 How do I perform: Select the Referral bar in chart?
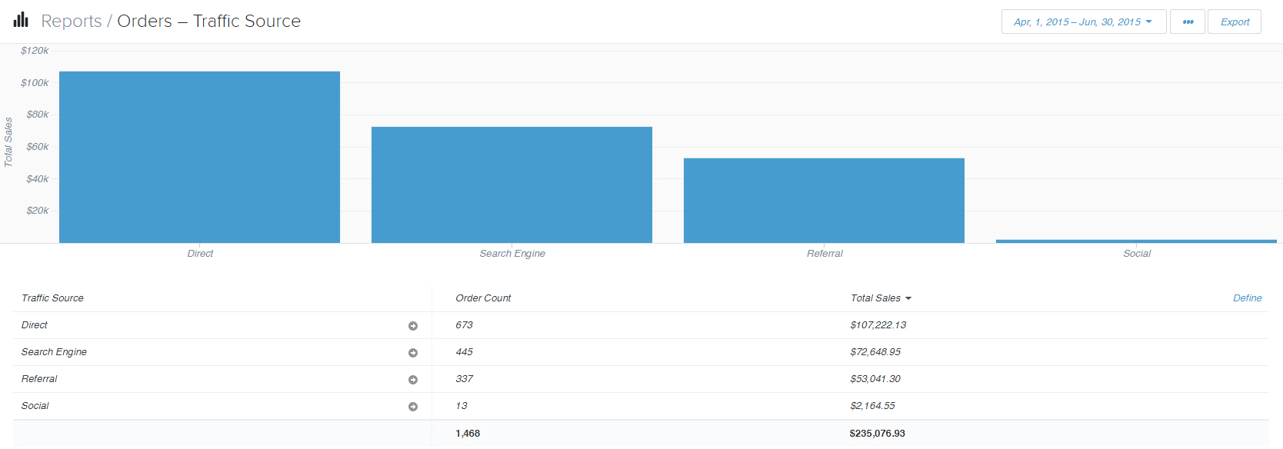coord(824,201)
